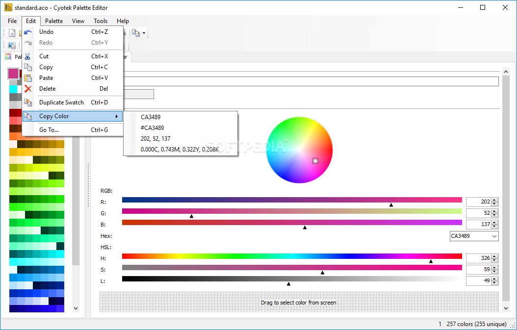Decrease the G value with down spinner
This screenshot has height=330, width=517.
pyautogui.click(x=494, y=215)
